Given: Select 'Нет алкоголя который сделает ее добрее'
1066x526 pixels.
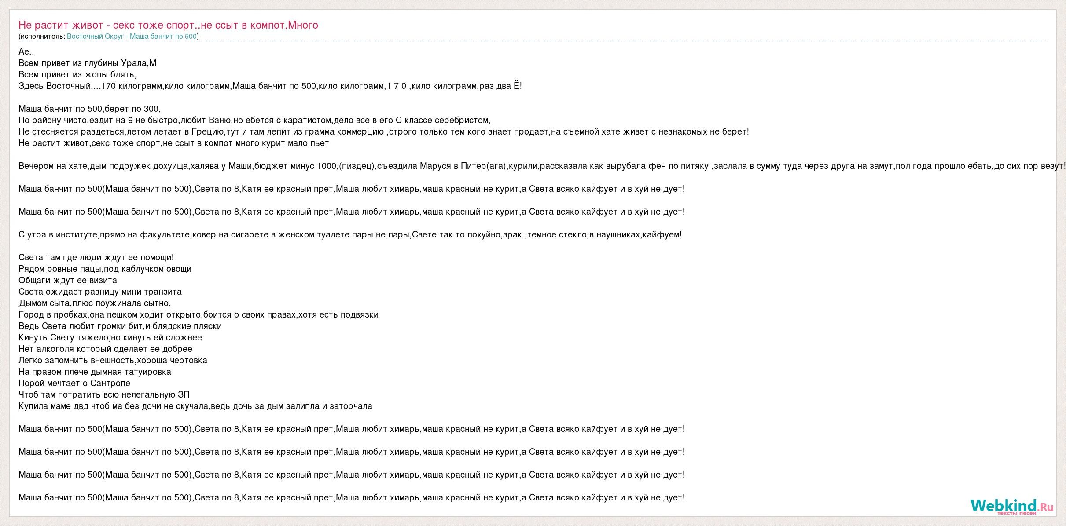Looking at the screenshot, I should tap(105, 349).
